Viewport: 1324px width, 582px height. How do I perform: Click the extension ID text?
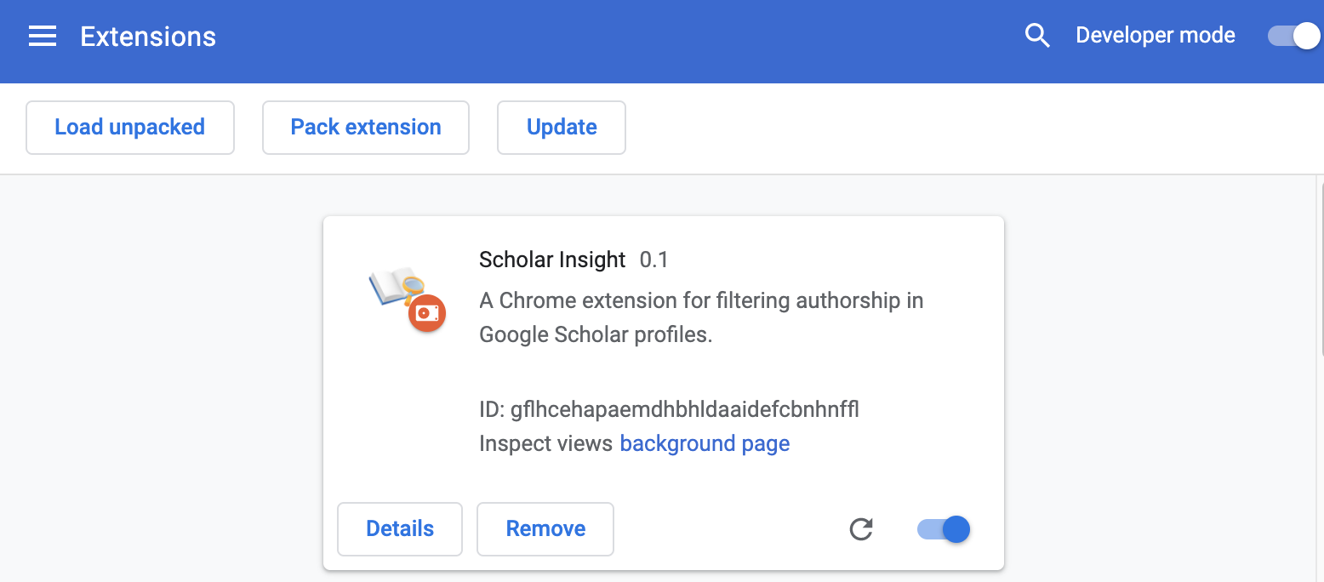pyautogui.click(x=669, y=409)
